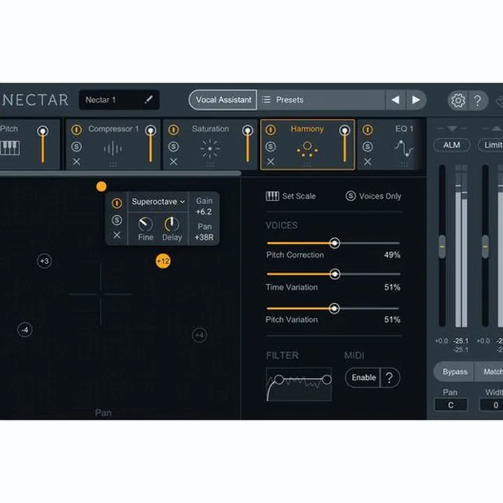Viewport: 503px width, 503px height.
Task: Toggle Compressor 1 module power
Action: [76, 130]
